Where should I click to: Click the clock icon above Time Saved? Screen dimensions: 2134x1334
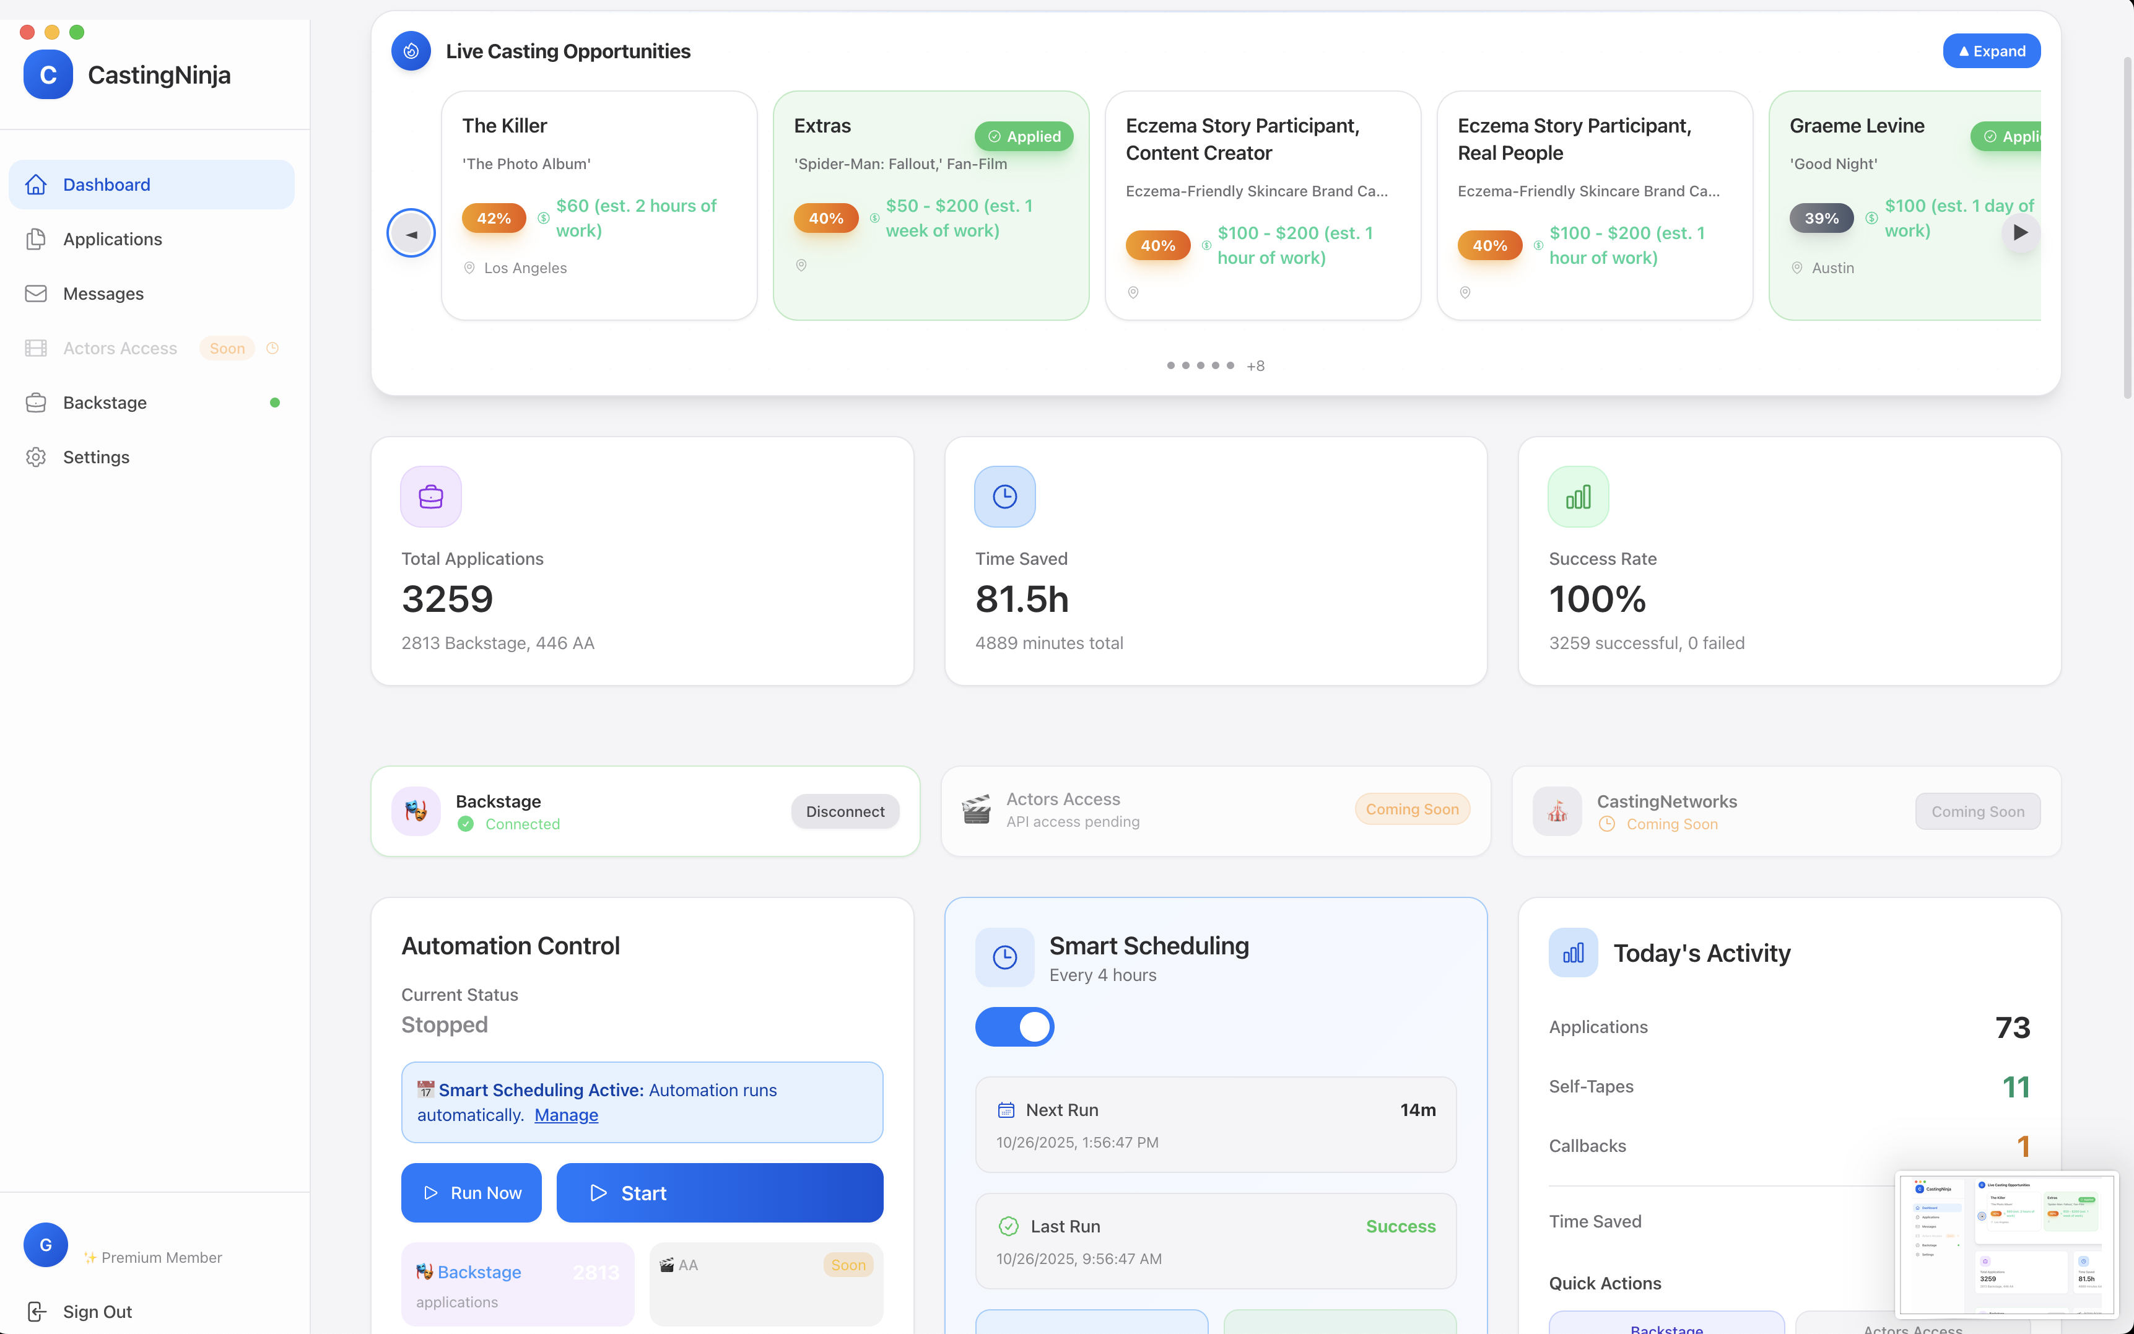pyautogui.click(x=1004, y=497)
